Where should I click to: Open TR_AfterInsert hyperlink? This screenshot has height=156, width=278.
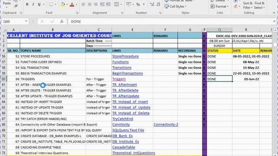click(125, 84)
